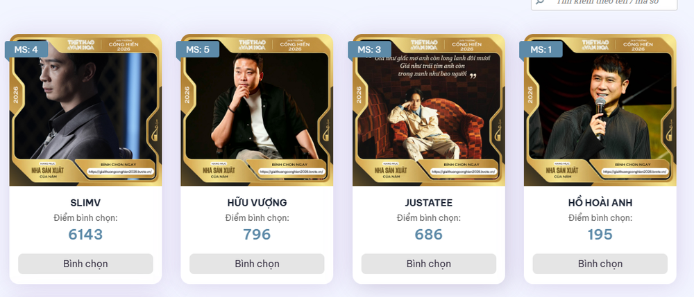The width and height of the screenshot is (694, 297).
Task: Click the MS: 1 badge
Action: (541, 49)
